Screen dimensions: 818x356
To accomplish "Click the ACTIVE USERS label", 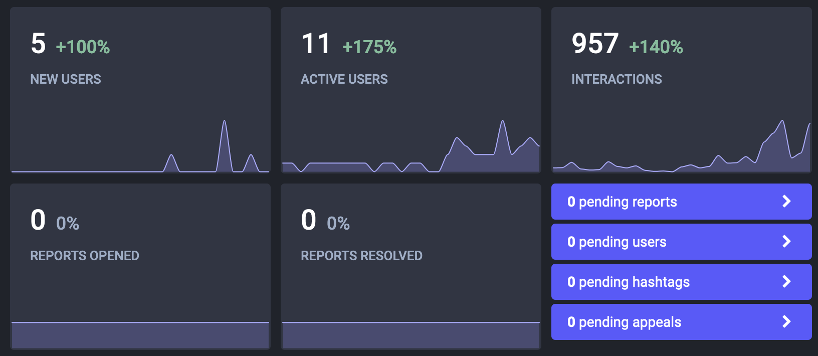I will point(344,79).
